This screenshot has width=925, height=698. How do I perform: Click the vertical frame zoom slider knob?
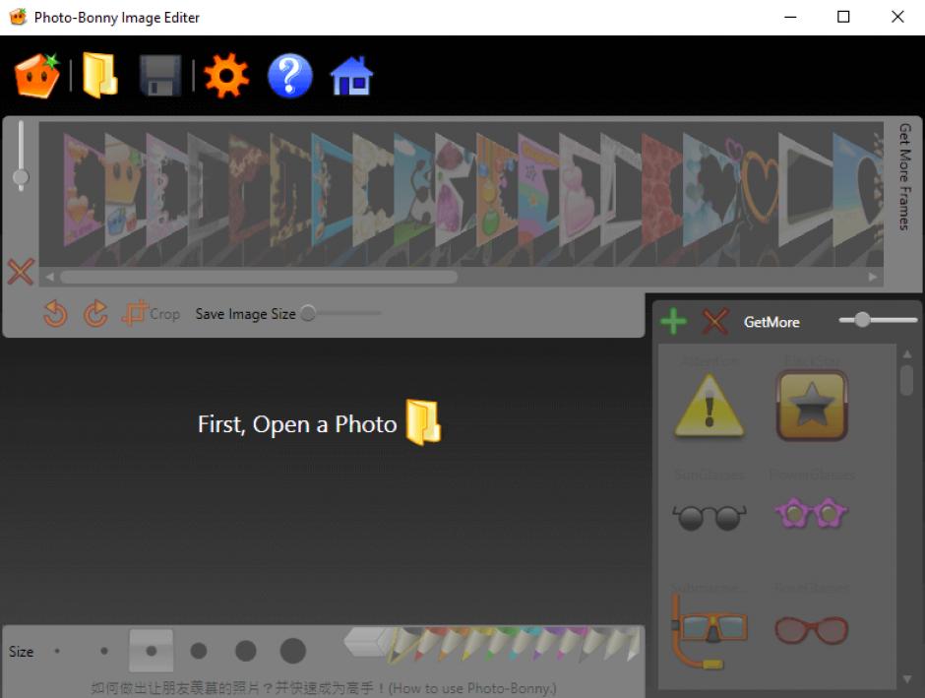tap(21, 177)
